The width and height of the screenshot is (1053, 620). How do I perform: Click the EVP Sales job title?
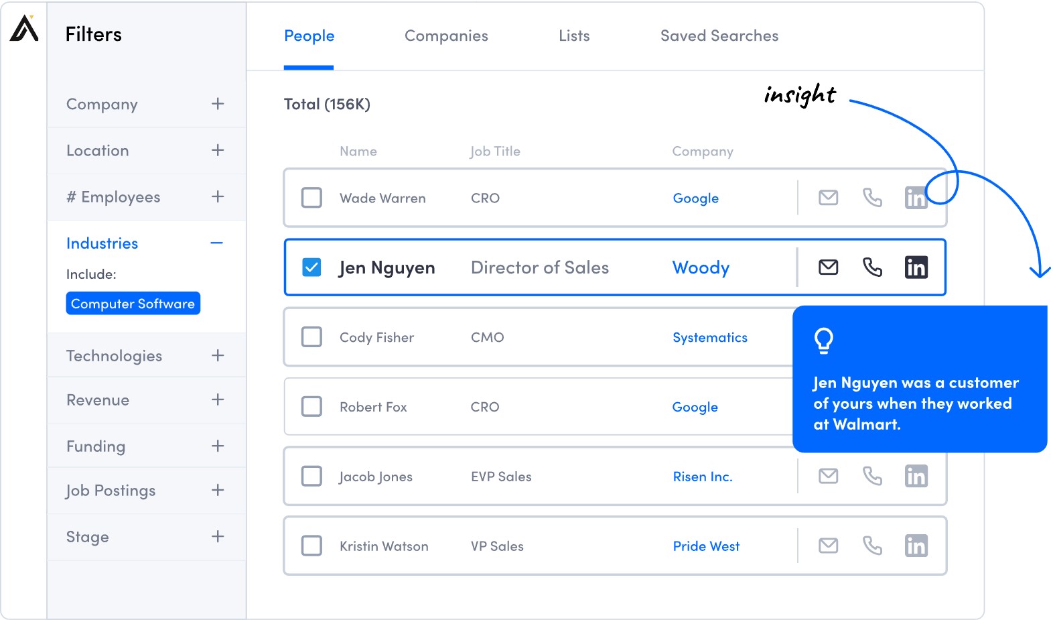[x=501, y=477]
